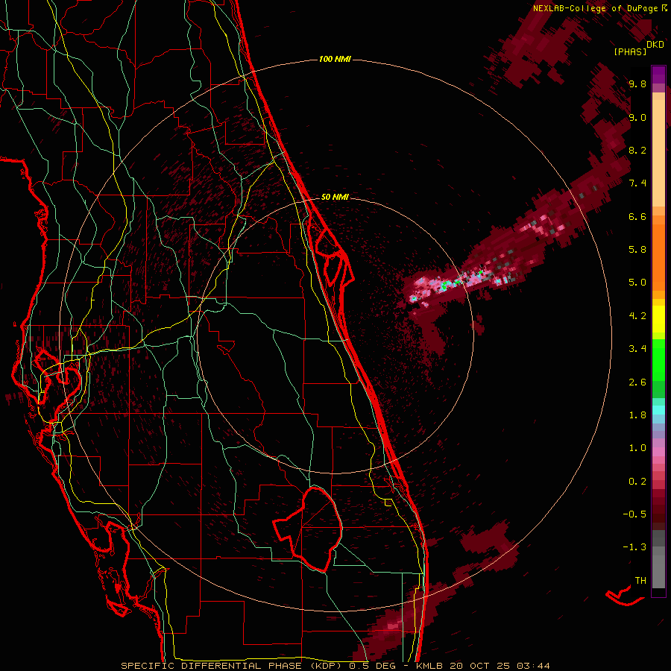Viewport: 671px width, 671px height.
Task: Click SPECIFIC DIFFERENTIAL PHASE (KDP) title text
Action: click(233, 666)
